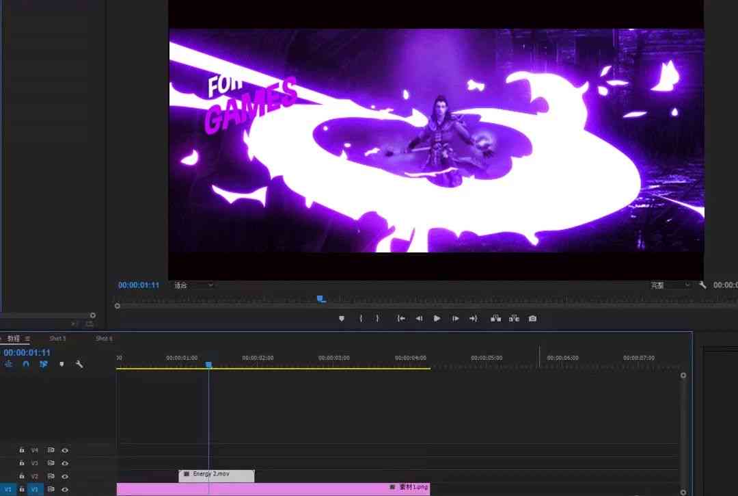Switch to Shot 5 sequence tab
Image resolution: width=738 pixels, height=496 pixels.
[x=57, y=339]
